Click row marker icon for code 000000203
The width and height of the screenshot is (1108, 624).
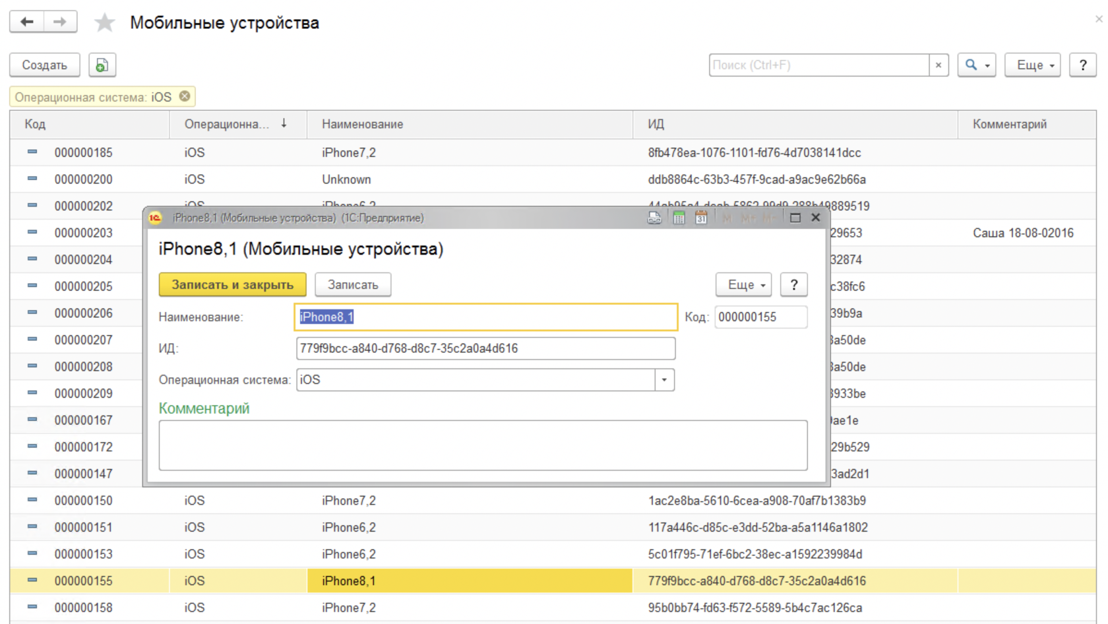coord(32,232)
